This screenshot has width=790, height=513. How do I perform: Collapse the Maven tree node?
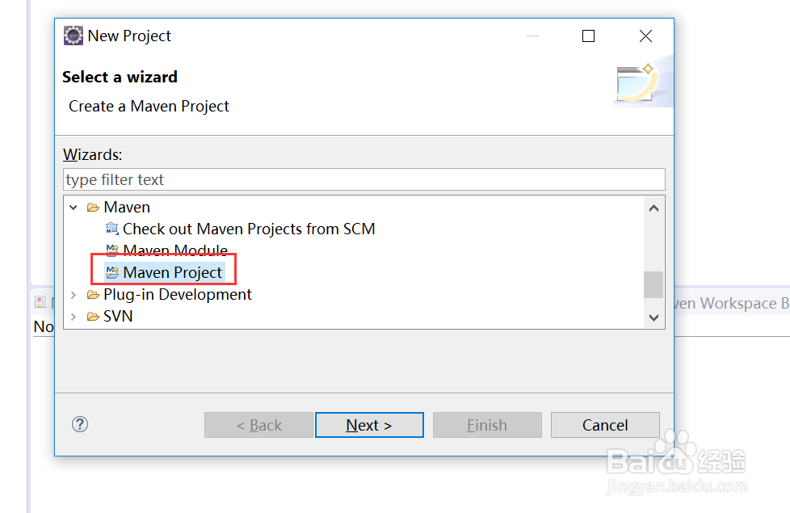[x=74, y=208]
